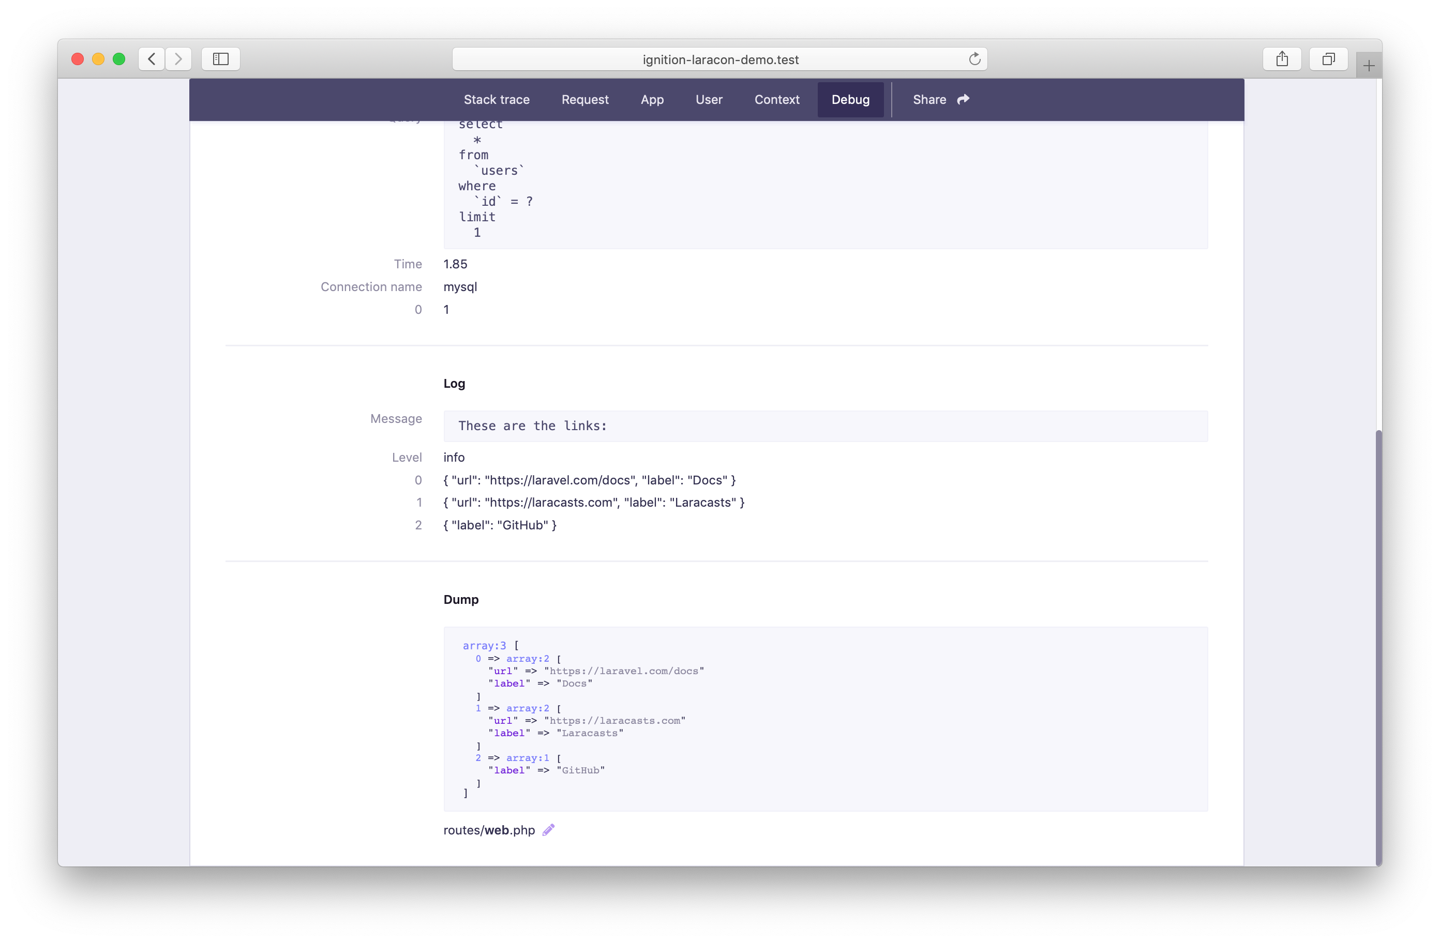Click the dump value "GitHub"
Image resolution: width=1440 pixels, height=943 pixels.
tap(581, 771)
